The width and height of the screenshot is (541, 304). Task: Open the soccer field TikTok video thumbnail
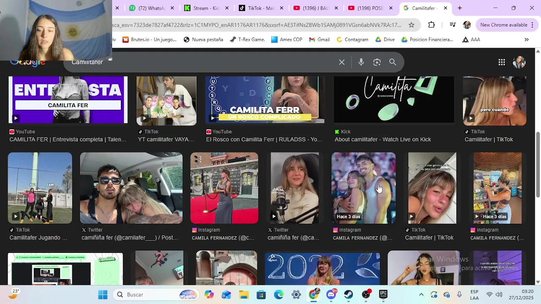[40, 188]
